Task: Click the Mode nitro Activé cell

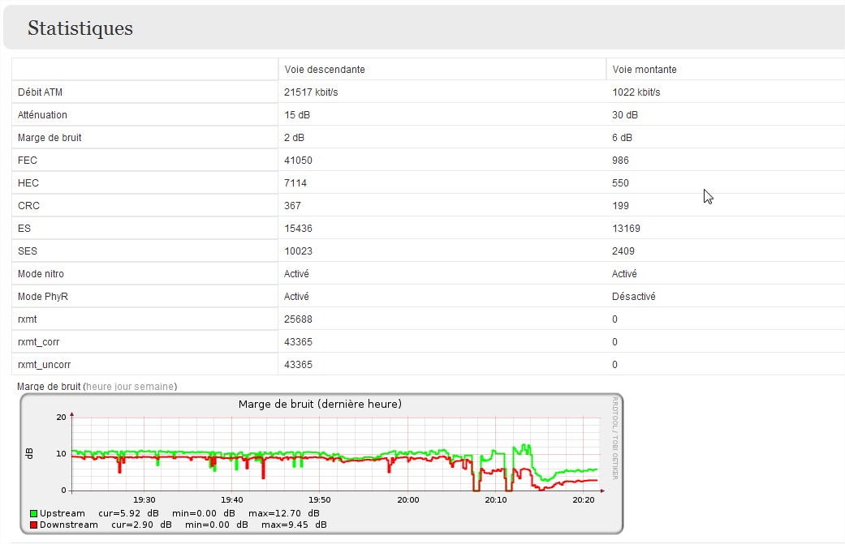Action: tap(295, 273)
